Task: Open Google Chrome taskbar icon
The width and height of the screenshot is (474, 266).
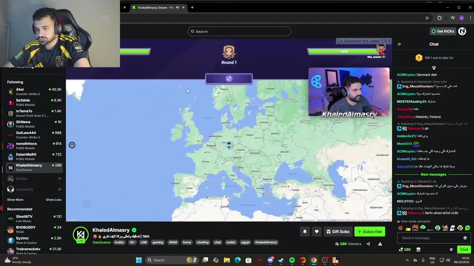Action: (314, 260)
